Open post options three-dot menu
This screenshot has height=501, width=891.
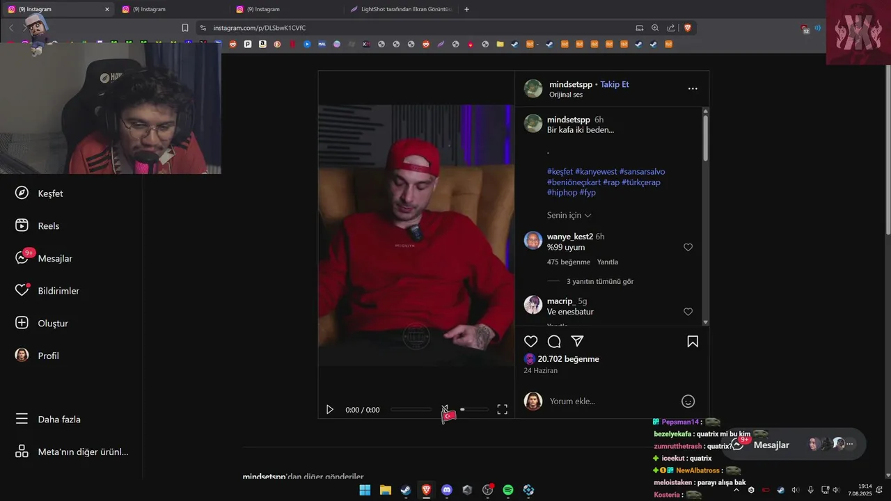(x=693, y=88)
